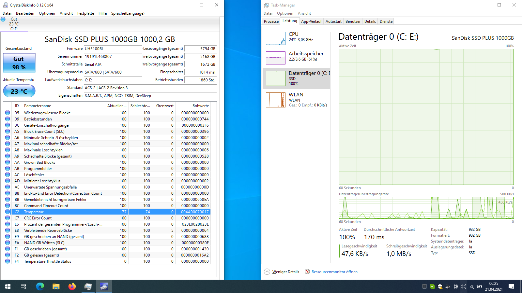Open the Hilfe menu in CrystalDiskInfo
This screenshot has height=293, width=522.
click(102, 13)
